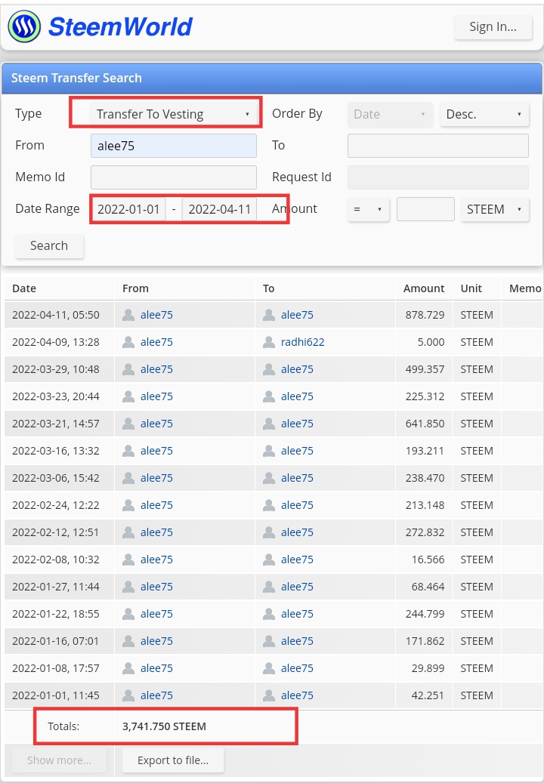The image size is (544, 783).
Task: Click the SteemWorld title link
Action: point(120,26)
